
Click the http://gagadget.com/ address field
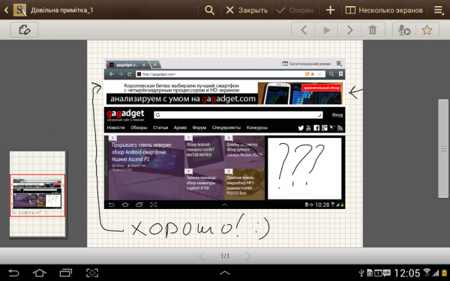coord(230,74)
